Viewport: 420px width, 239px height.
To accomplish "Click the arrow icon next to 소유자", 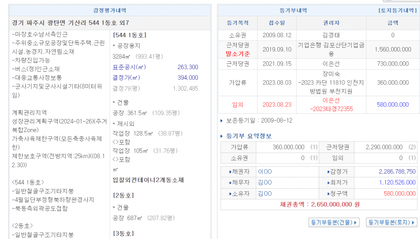I will pos(230,193).
